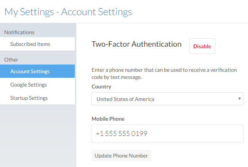Go to Startup Settings
The height and width of the screenshot is (167, 248).
37,98
